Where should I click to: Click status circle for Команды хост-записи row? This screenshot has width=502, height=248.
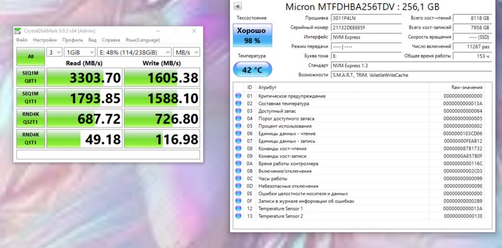point(238,156)
